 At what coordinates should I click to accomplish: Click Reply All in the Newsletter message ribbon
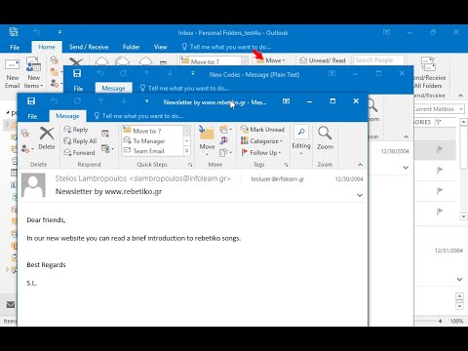pyautogui.click(x=80, y=140)
